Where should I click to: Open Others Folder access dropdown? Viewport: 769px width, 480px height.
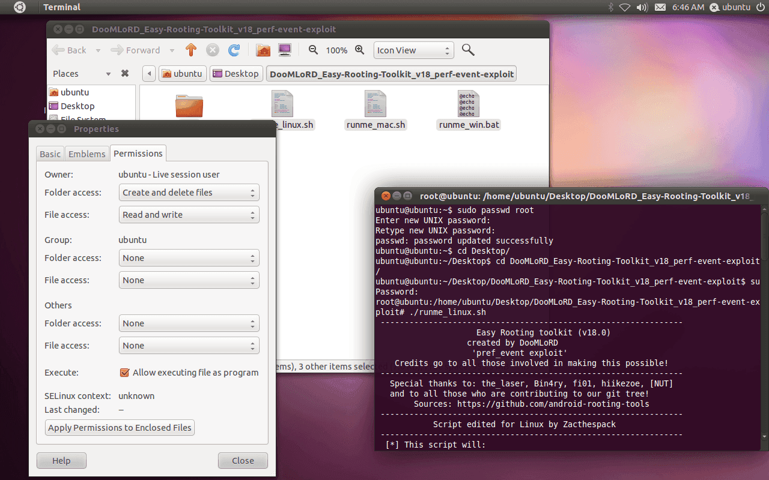pos(189,323)
